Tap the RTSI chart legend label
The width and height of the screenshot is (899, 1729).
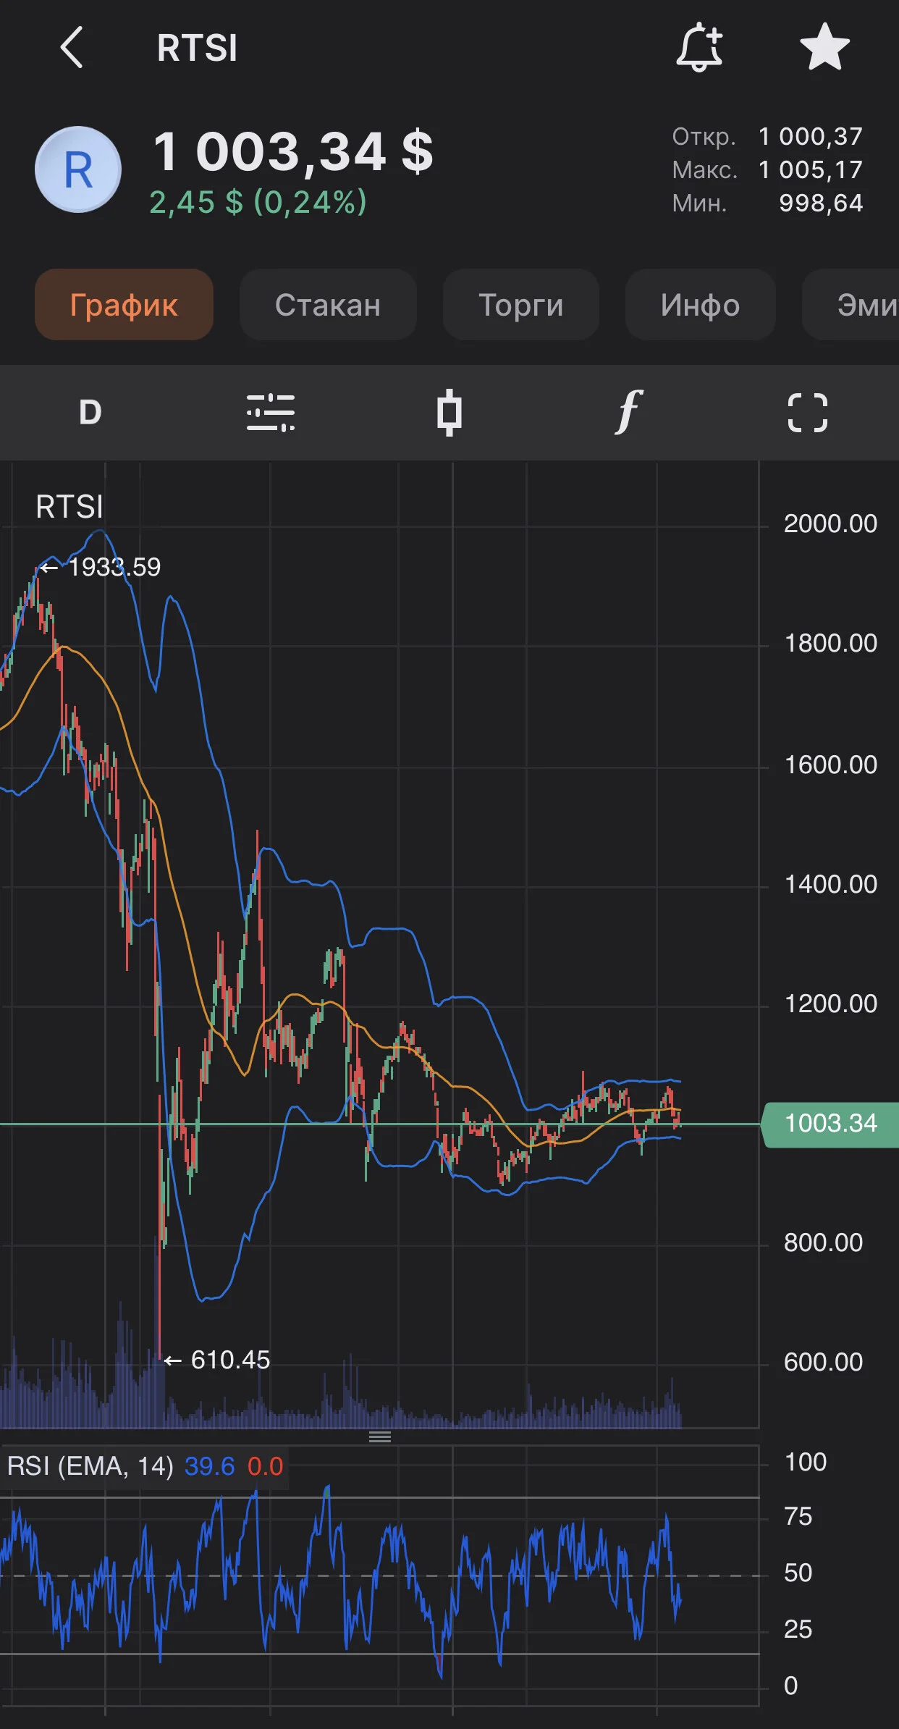click(69, 506)
